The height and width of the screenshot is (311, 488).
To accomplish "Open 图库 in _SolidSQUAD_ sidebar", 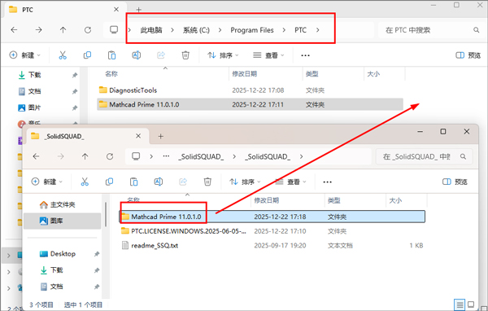I will (x=63, y=221).
